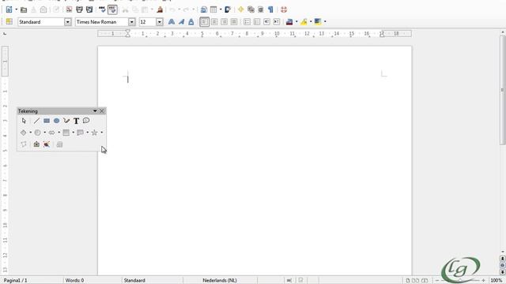Close the Tekening toolbar
This screenshot has height=284, width=506.
102,111
